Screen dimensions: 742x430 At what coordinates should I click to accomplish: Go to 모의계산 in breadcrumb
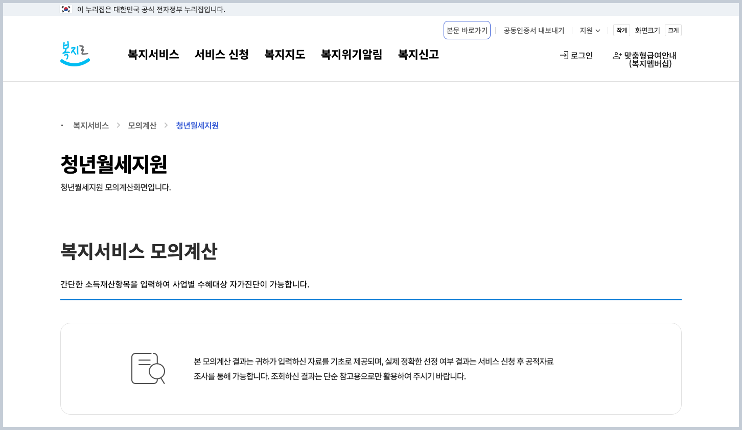[x=142, y=126]
